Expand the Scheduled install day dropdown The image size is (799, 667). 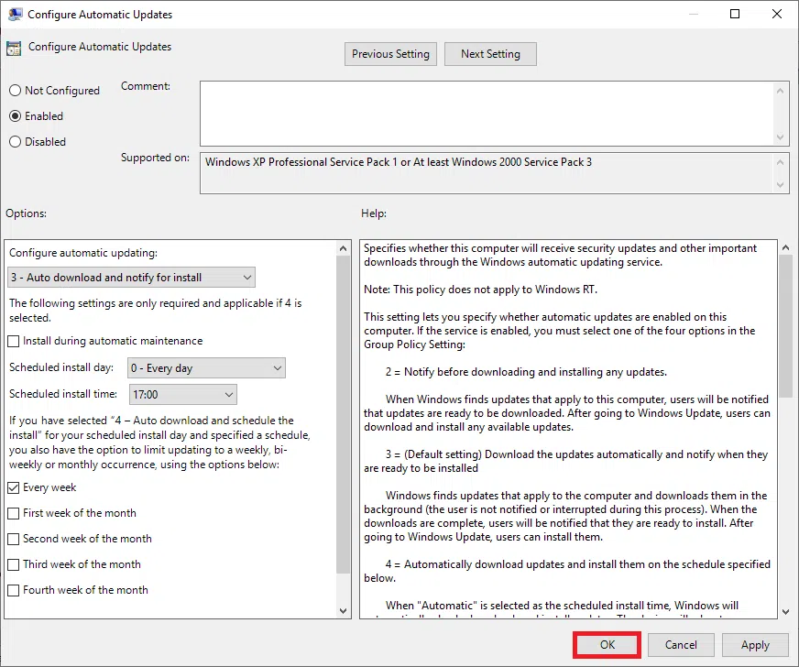click(206, 368)
